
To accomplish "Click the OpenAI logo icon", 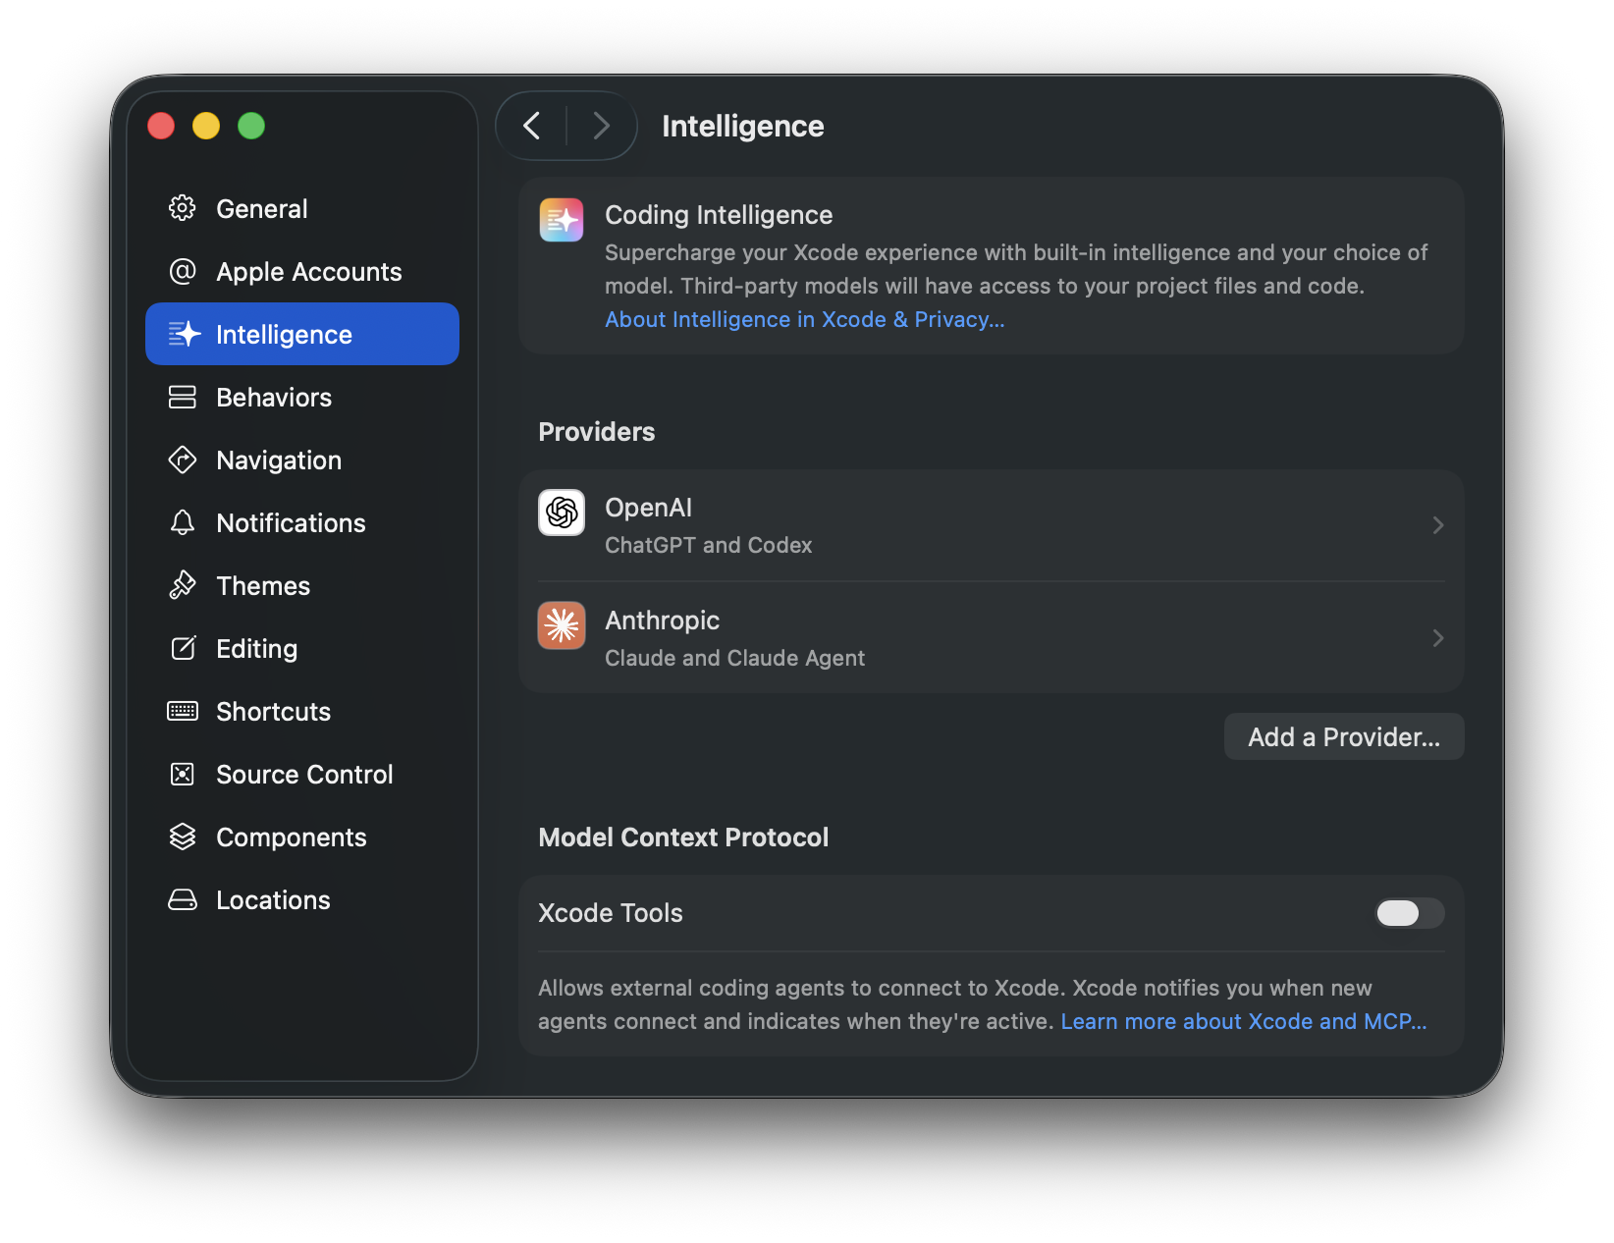I will tap(562, 513).
